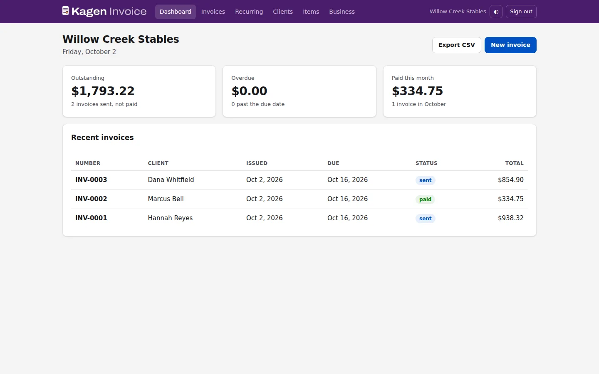Open the Business settings tab

(342, 12)
